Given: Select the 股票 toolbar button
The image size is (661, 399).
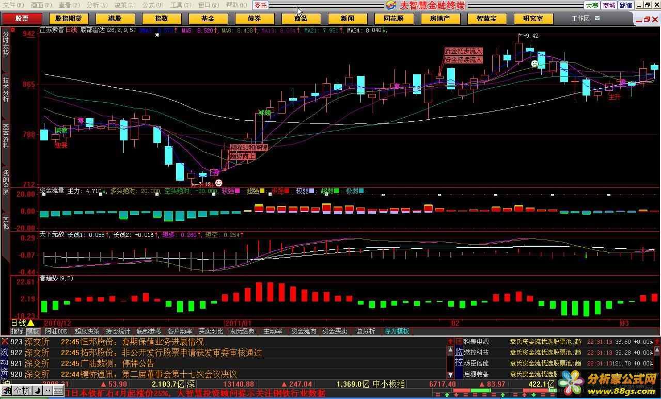Looking at the screenshot, I should coord(22,19).
